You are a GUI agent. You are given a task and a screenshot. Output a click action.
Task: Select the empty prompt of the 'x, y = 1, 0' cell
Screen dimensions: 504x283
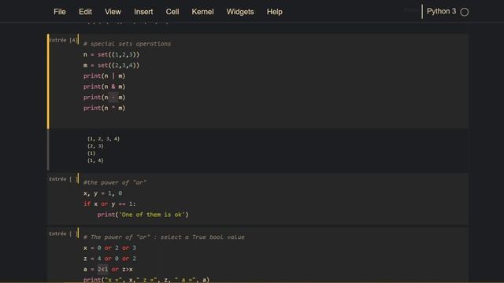click(63, 179)
